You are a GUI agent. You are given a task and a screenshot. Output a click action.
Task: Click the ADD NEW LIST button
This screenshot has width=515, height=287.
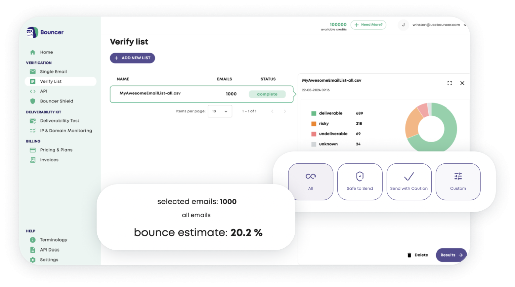132,58
